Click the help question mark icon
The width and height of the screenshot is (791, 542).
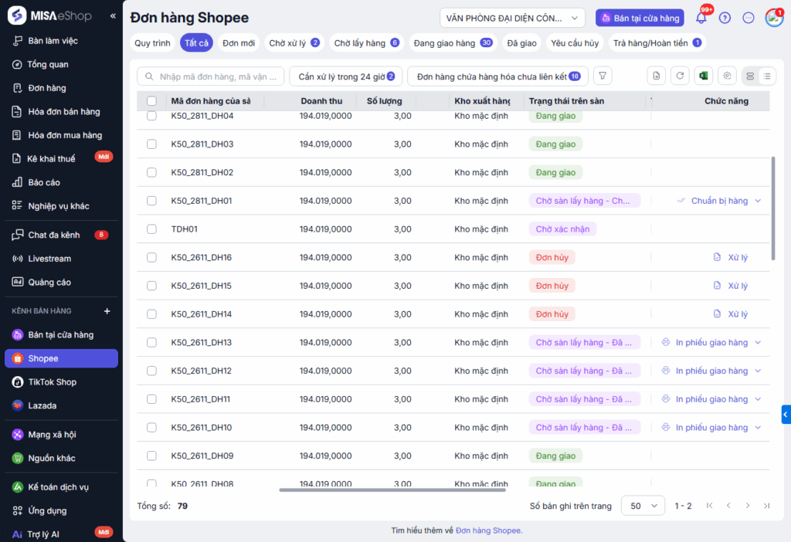pos(725,18)
